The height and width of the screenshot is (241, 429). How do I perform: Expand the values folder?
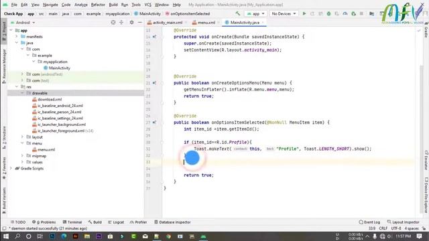click(x=22, y=162)
